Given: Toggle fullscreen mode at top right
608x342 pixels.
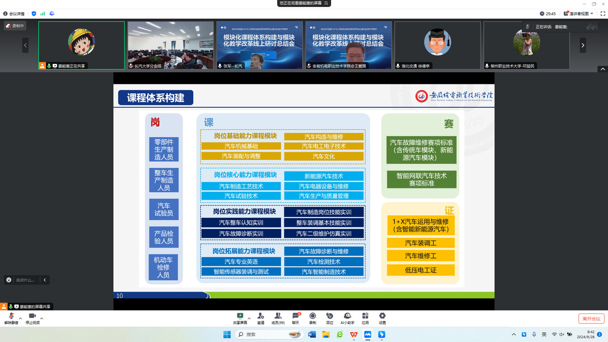Looking at the screenshot, I should [602, 14].
